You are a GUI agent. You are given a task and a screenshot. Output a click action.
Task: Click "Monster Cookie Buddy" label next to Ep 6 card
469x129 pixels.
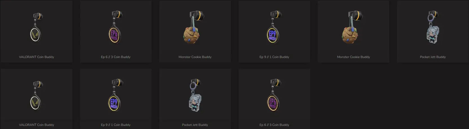pyautogui.click(x=195, y=57)
